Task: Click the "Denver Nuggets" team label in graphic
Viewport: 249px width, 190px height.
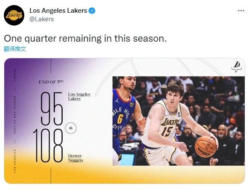Action: pos(75,158)
